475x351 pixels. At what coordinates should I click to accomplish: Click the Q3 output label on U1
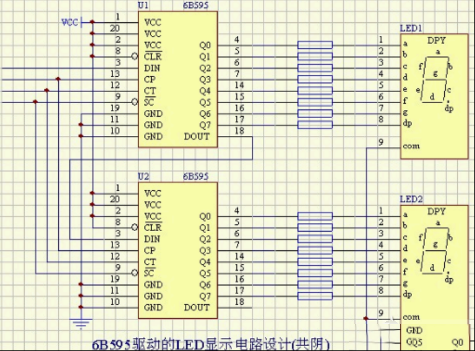tap(205, 80)
